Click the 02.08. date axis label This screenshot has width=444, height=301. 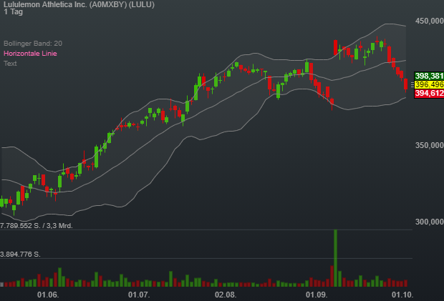226,295
